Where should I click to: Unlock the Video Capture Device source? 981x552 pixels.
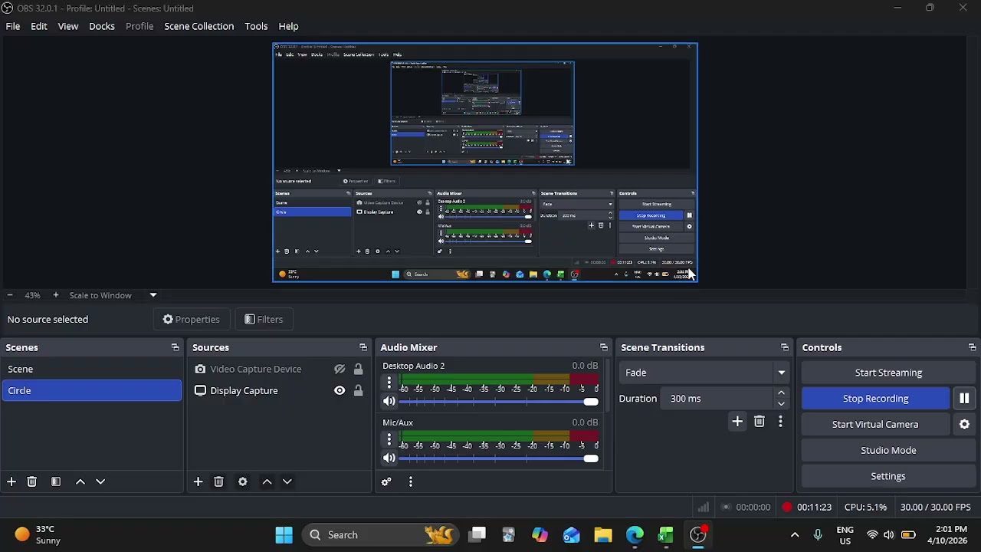click(358, 369)
